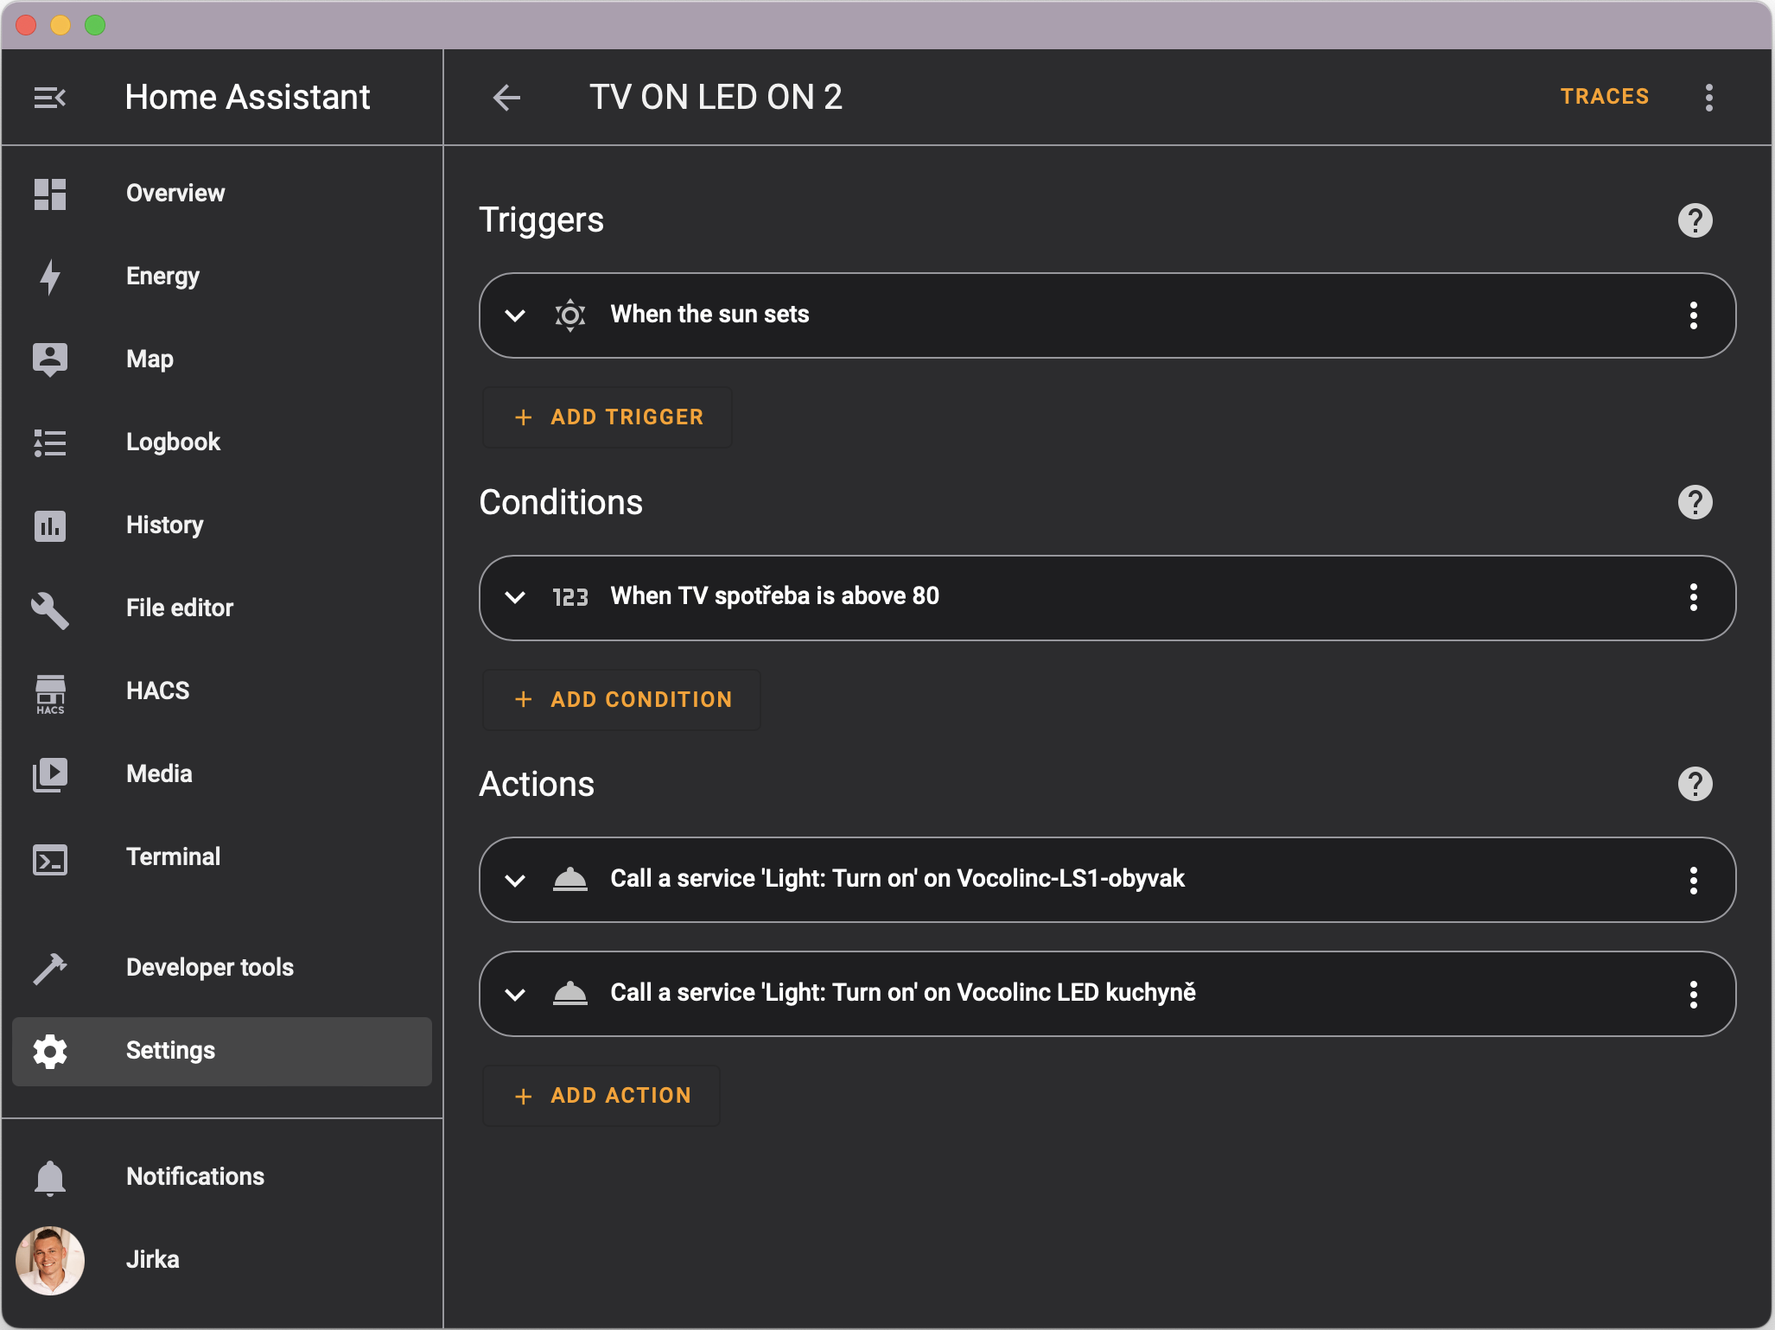Expand the TV spotřeba condition row
1775x1330 pixels.
[515, 597]
